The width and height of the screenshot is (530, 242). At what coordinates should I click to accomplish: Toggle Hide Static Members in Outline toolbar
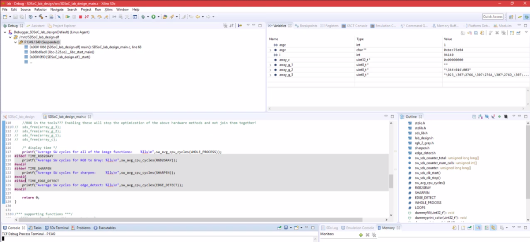coord(493,116)
